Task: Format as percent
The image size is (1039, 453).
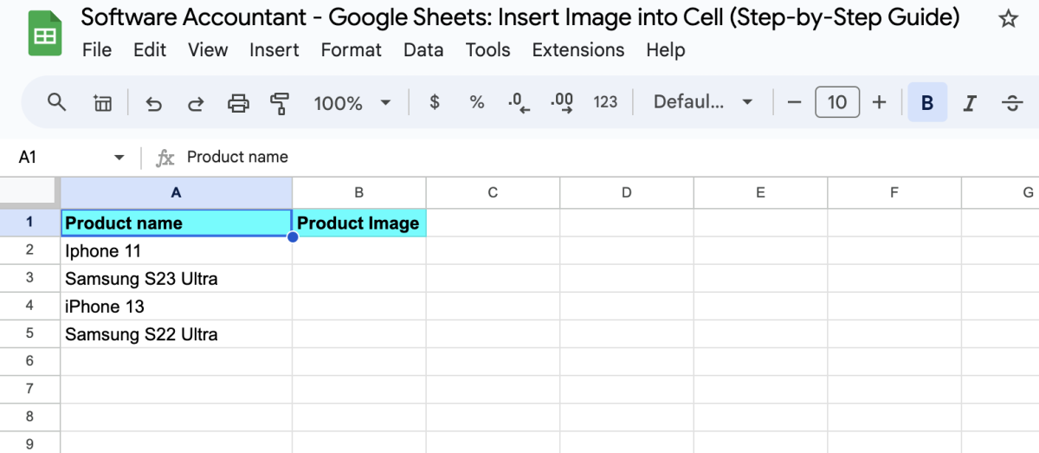Action: click(476, 102)
